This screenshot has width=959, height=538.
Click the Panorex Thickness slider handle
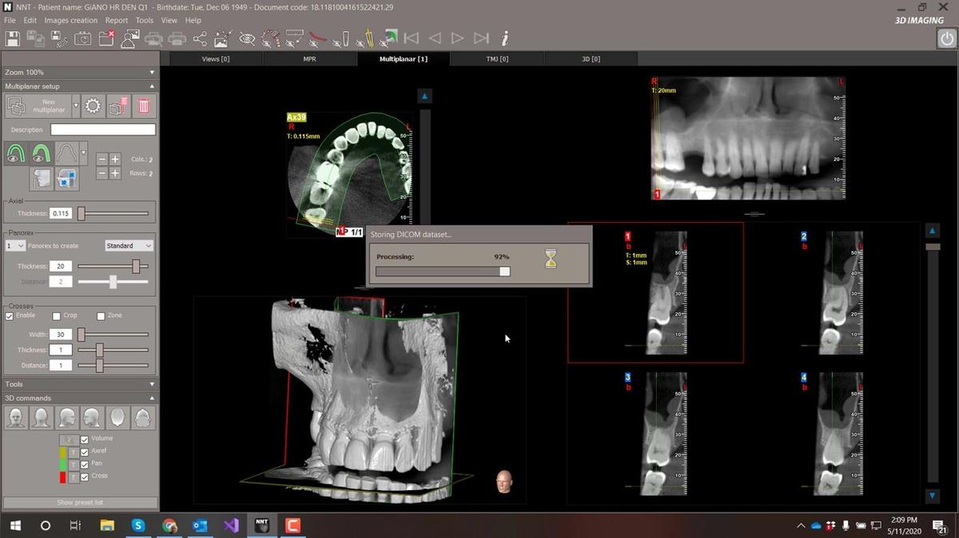(x=136, y=266)
